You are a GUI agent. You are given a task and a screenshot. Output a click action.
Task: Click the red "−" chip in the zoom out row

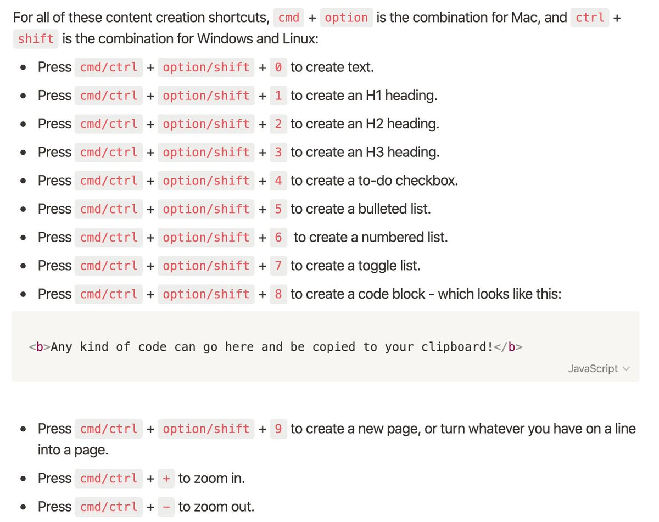pyautogui.click(x=166, y=507)
